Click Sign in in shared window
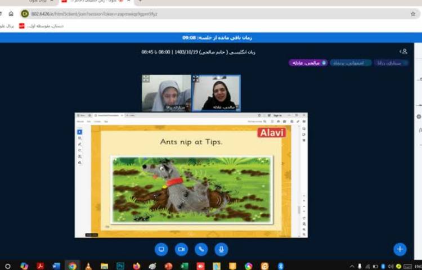 tap(277, 115)
